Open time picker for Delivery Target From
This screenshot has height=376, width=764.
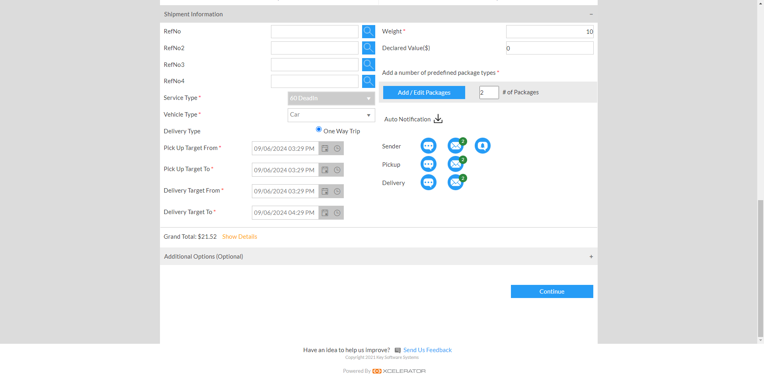pyautogui.click(x=337, y=191)
